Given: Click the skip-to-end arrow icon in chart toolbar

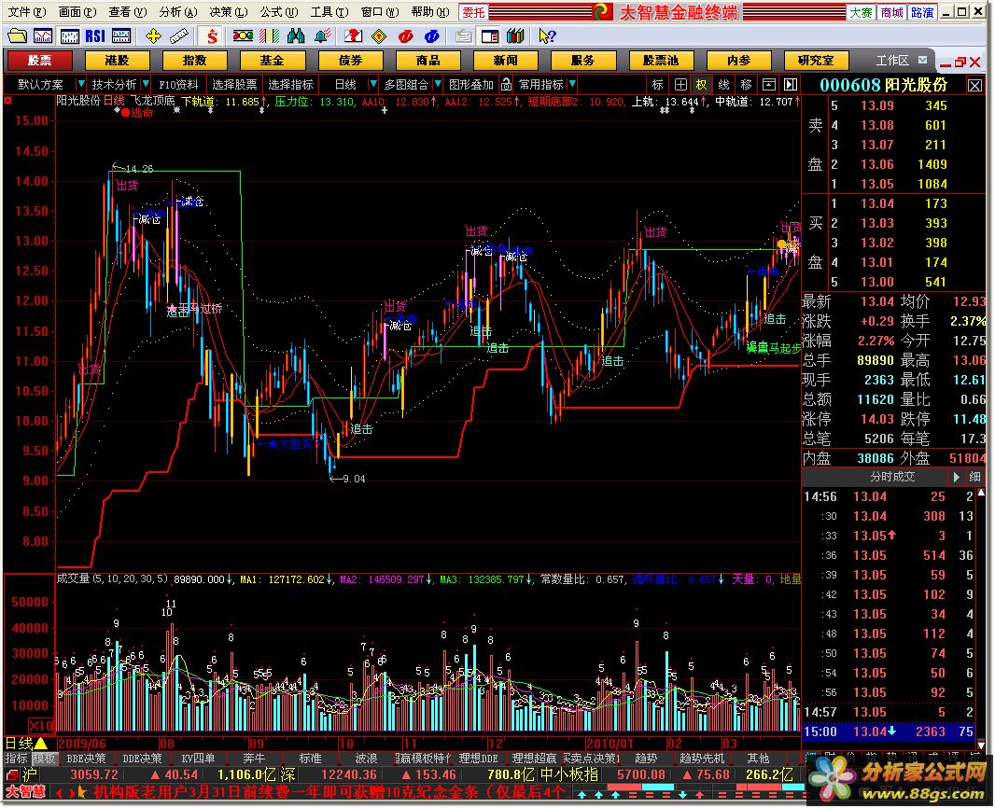Looking at the screenshot, I should click(x=791, y=84).
